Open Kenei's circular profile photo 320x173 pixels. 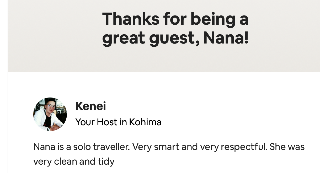[50, 114]
